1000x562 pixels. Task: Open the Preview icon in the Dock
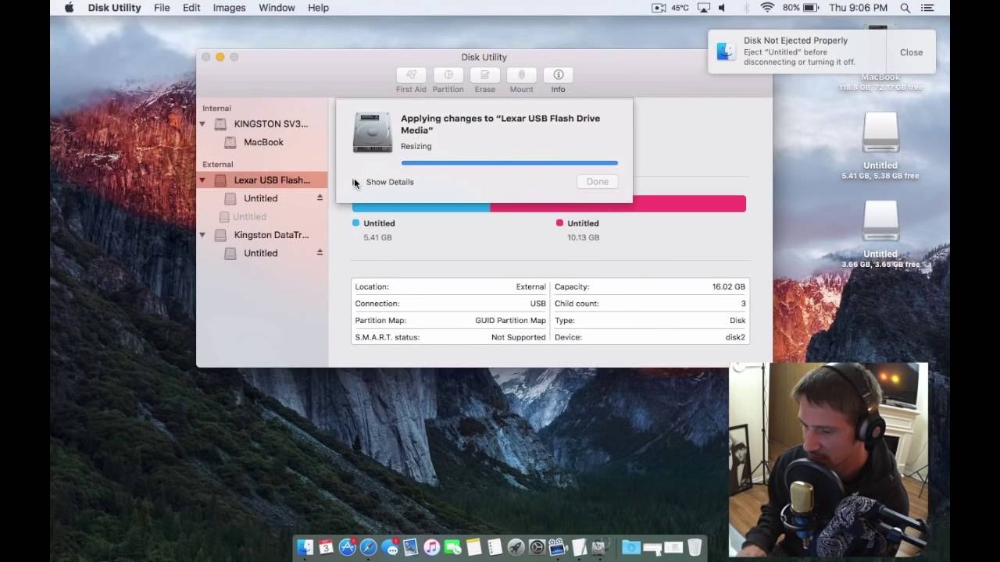[x=410, y=547]
